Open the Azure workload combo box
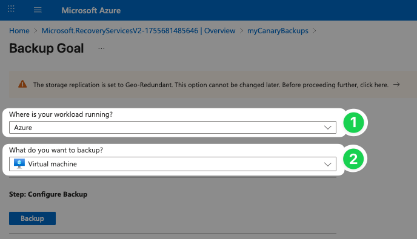The image size is (417, 239). pos(173,128)
